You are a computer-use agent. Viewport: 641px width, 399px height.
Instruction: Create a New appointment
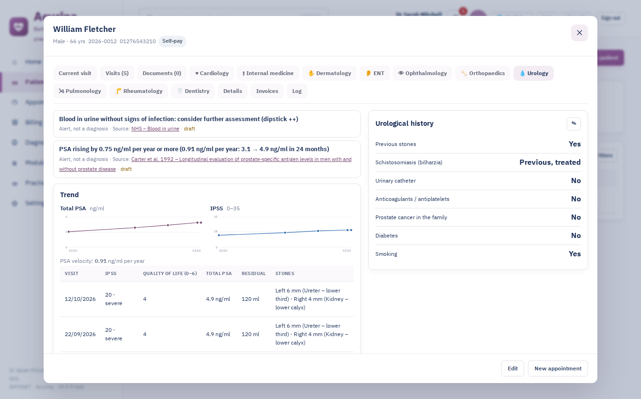click(558, 368)
